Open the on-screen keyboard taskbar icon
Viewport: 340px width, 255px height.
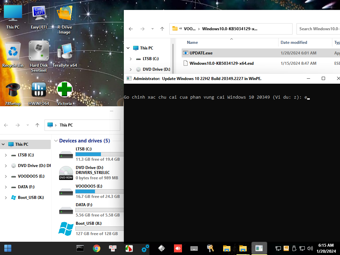194,248
